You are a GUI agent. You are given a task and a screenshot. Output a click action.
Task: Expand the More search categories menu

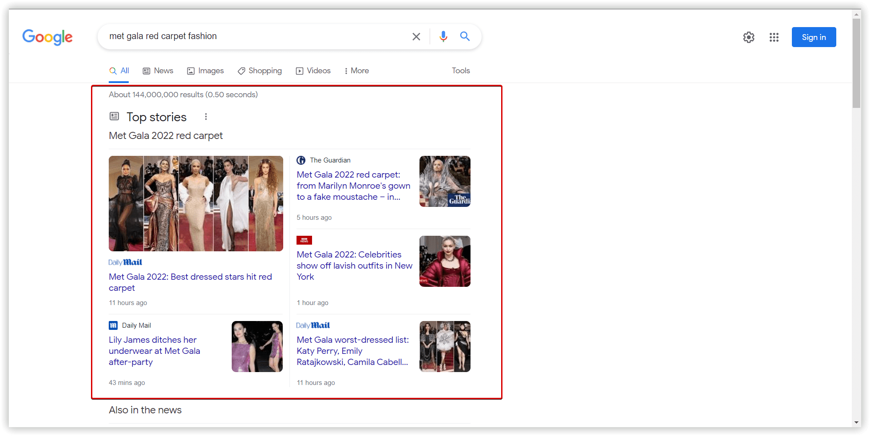pos(356,71)
